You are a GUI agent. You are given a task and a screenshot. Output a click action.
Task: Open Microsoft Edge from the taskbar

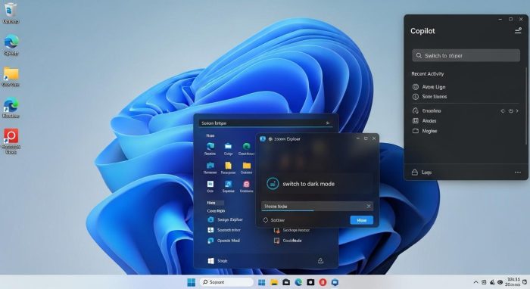[298, 282]
